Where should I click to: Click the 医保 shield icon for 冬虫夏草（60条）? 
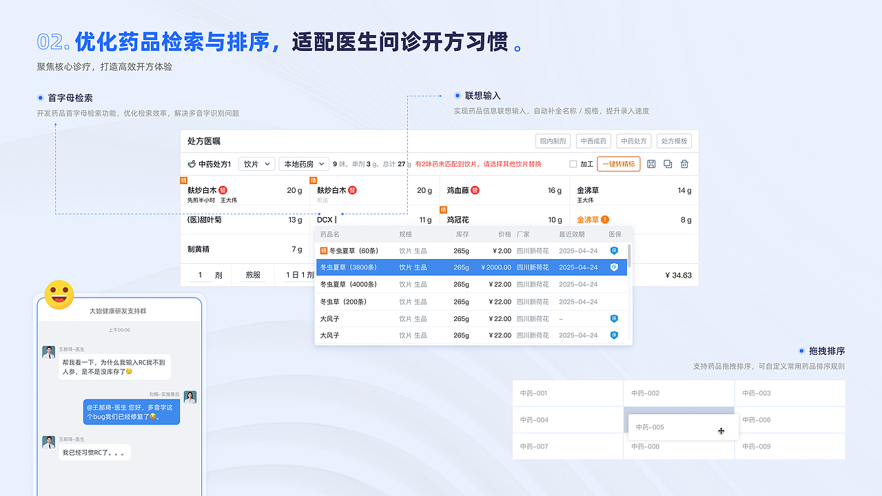(x=613, y=251)
